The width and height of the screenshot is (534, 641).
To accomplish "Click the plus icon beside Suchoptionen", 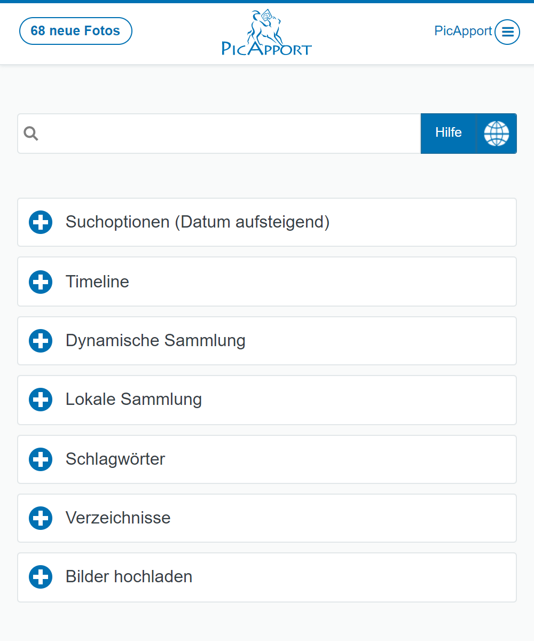I will [x=41, y=222].
